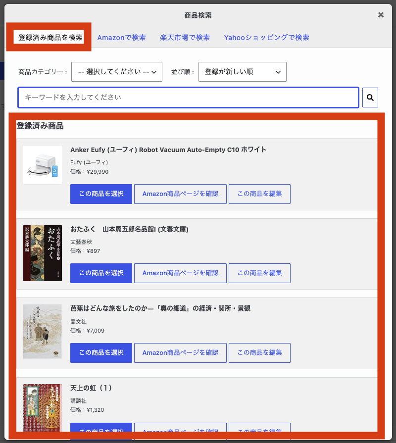Click the おたふく book cover thumbnail
The height and width of the screenshot is (443, 396).
click(43, 253)
